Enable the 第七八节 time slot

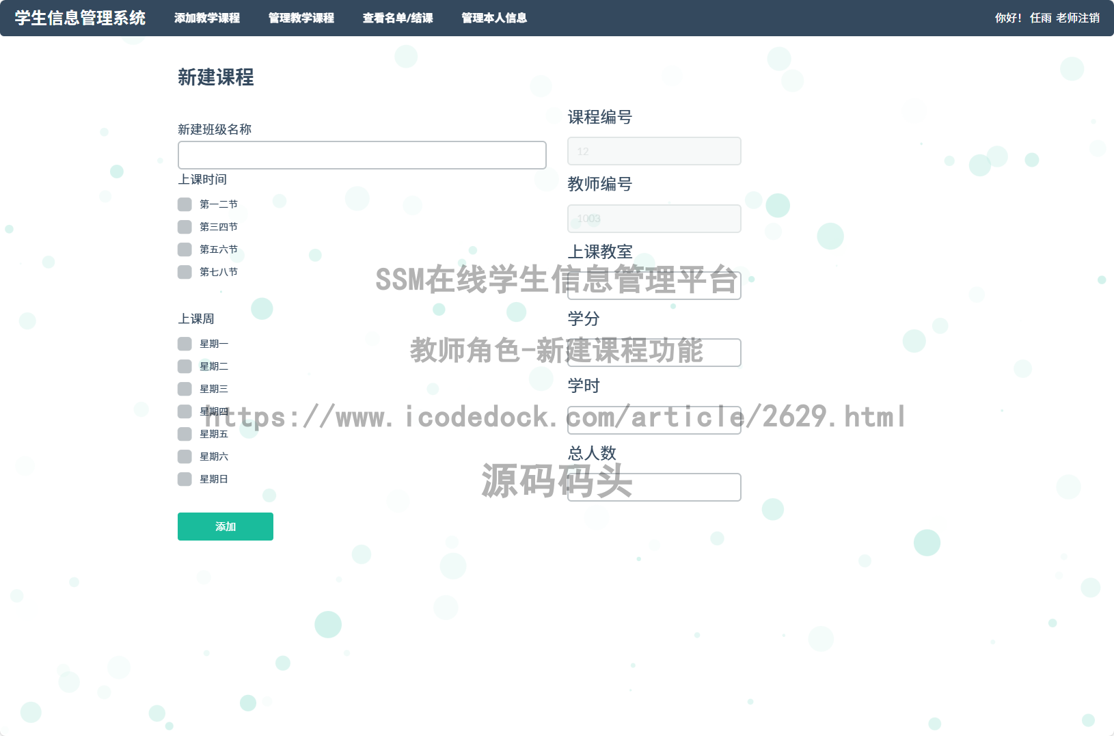185,272
